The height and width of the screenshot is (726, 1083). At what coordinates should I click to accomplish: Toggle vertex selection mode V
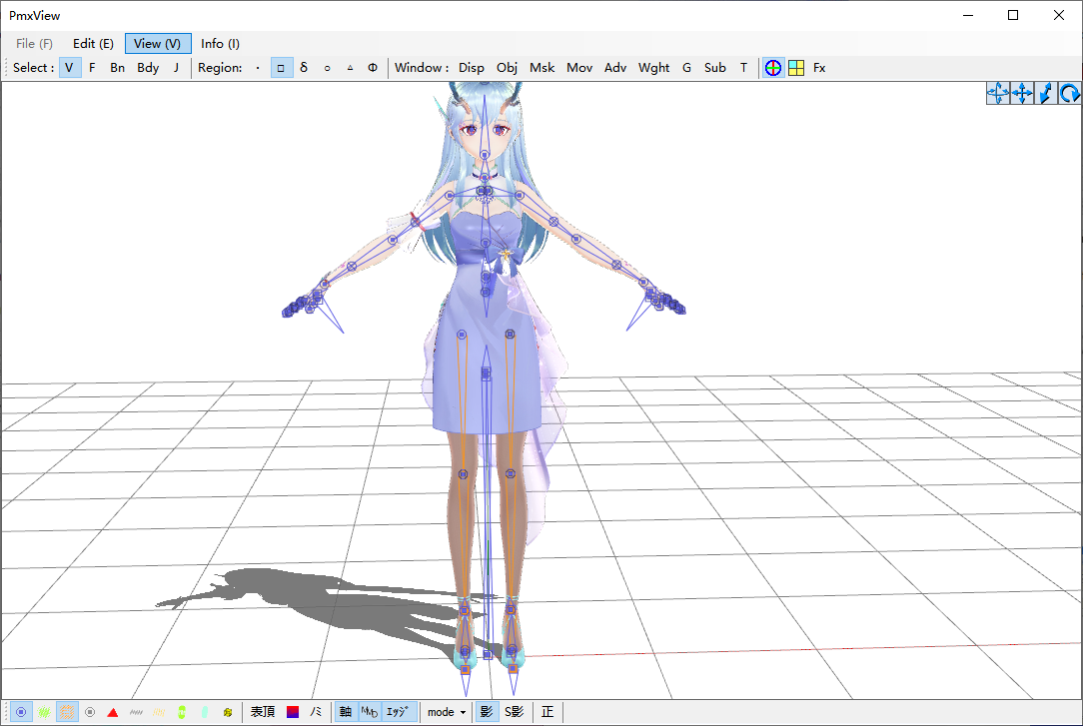69,68
